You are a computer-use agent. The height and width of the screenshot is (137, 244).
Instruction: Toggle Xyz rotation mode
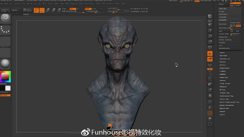(210, 69)
